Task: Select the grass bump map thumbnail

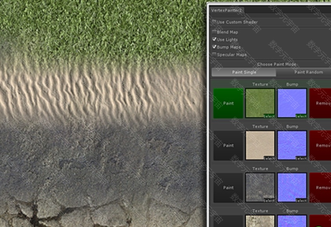Action: point(292,103)
